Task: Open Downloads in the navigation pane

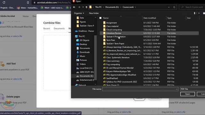Action: pyautogui.click(x=83, y=52)
